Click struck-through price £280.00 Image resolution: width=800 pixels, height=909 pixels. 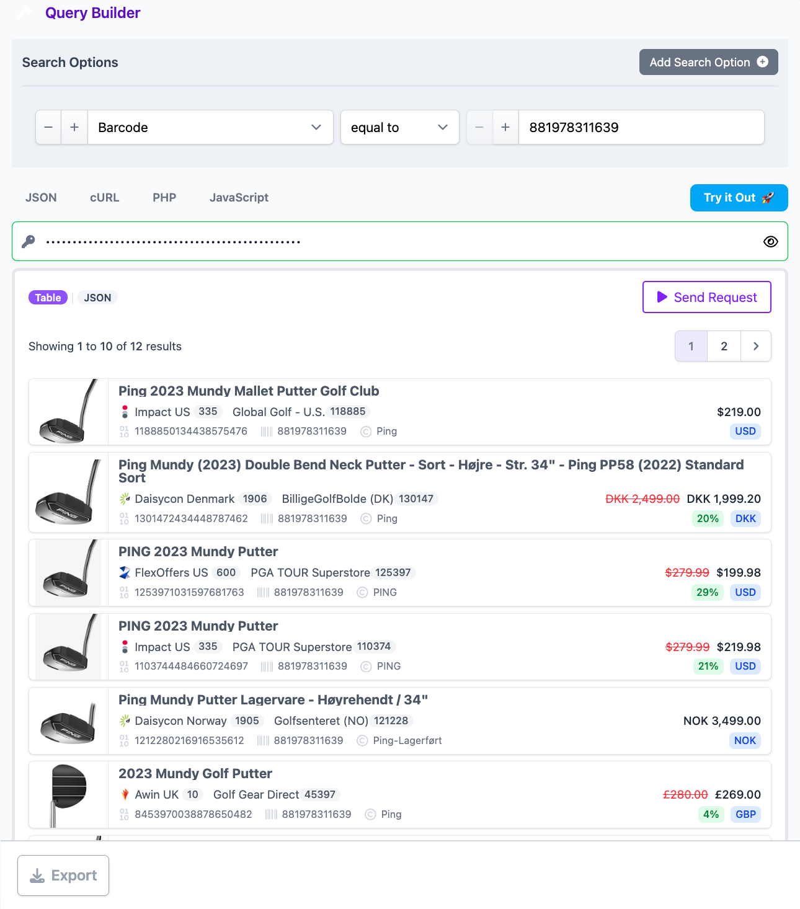pos(685,794)
